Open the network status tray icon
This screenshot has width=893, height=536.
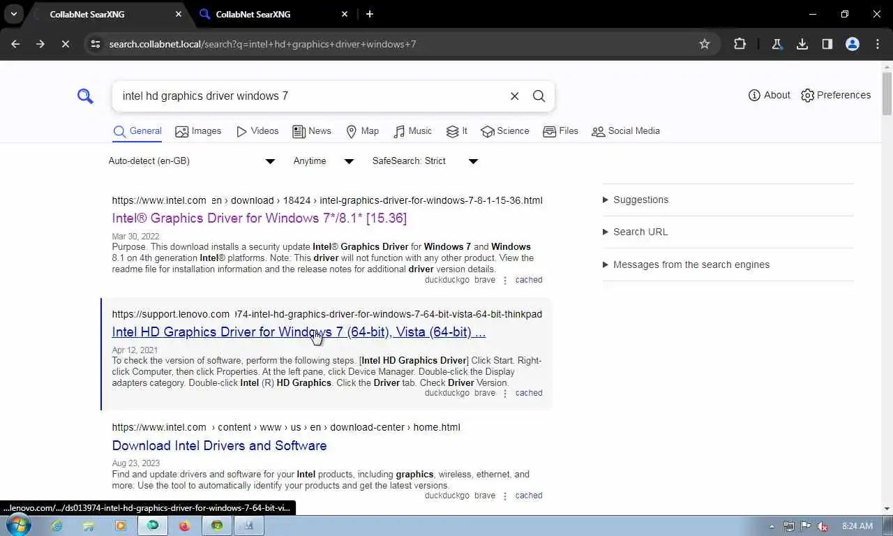[x=789, y=526]
